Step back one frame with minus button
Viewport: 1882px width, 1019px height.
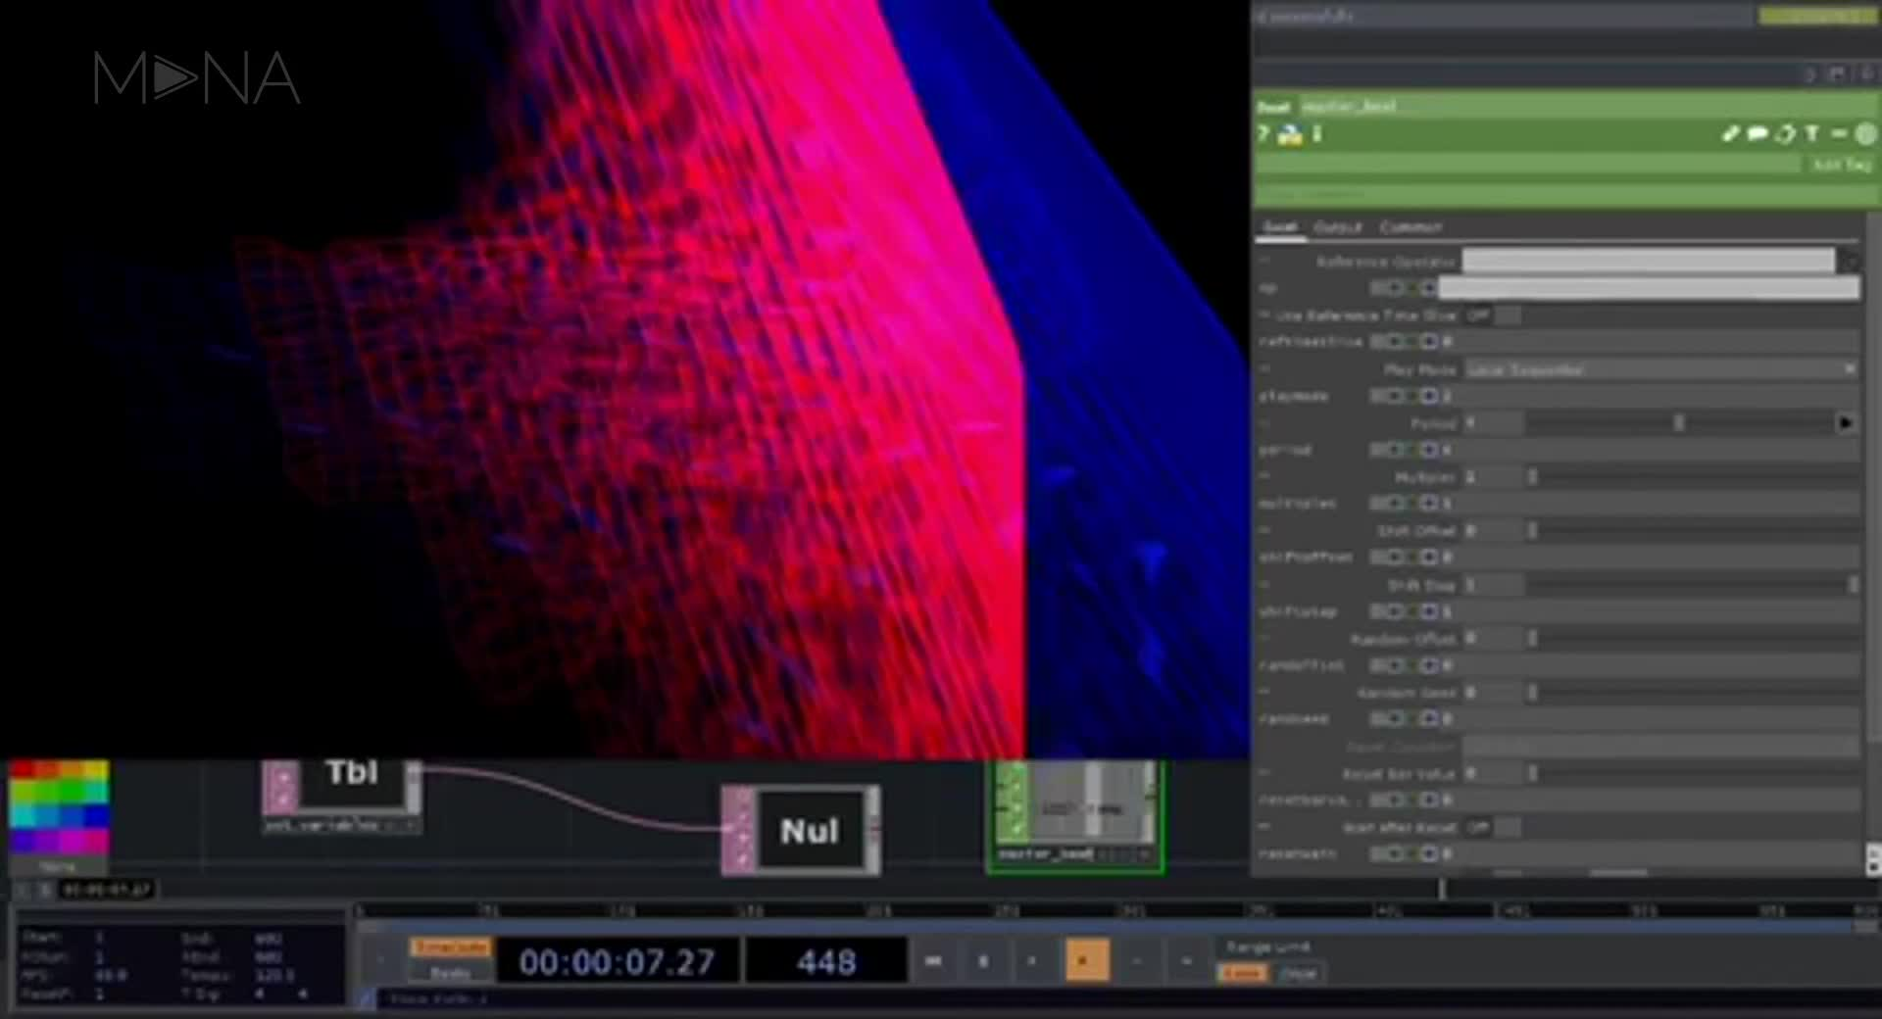click(x=1137, y=961)
